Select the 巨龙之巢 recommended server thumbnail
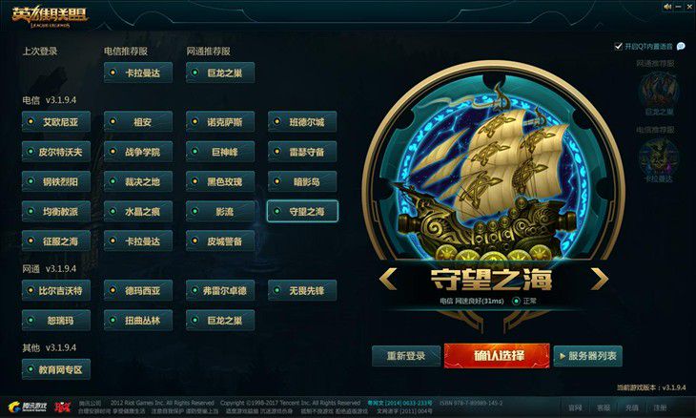This screenshot has width=696, height=418. 659,90
